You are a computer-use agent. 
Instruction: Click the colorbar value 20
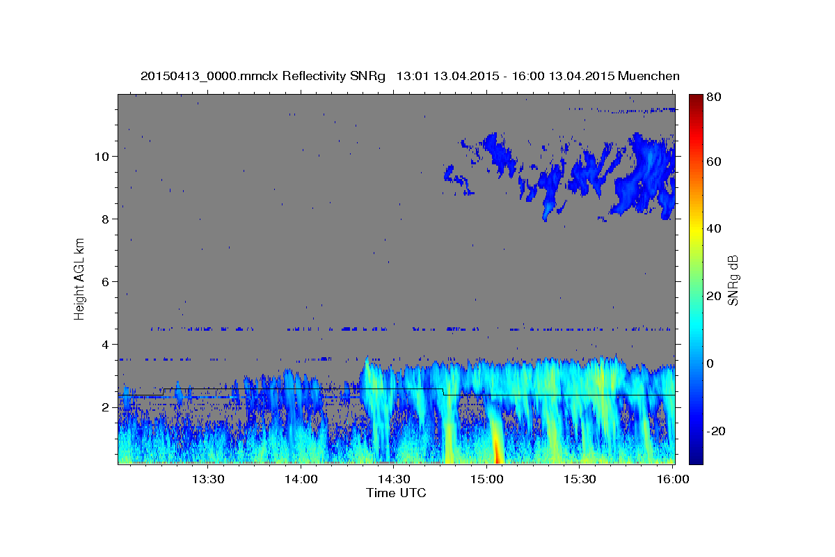(713, 296)
